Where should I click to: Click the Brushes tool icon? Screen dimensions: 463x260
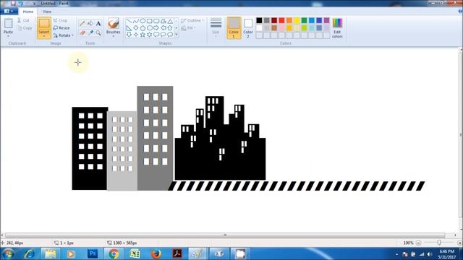tap(114, 24)
